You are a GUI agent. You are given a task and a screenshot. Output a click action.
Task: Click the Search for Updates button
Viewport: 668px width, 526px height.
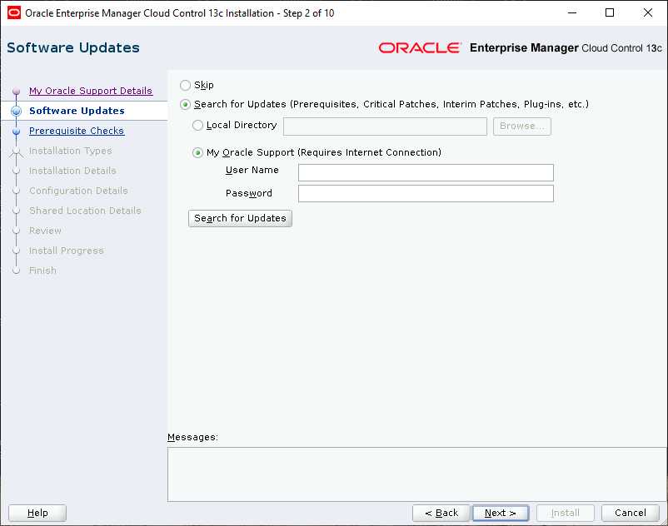(x=240, y=218)
